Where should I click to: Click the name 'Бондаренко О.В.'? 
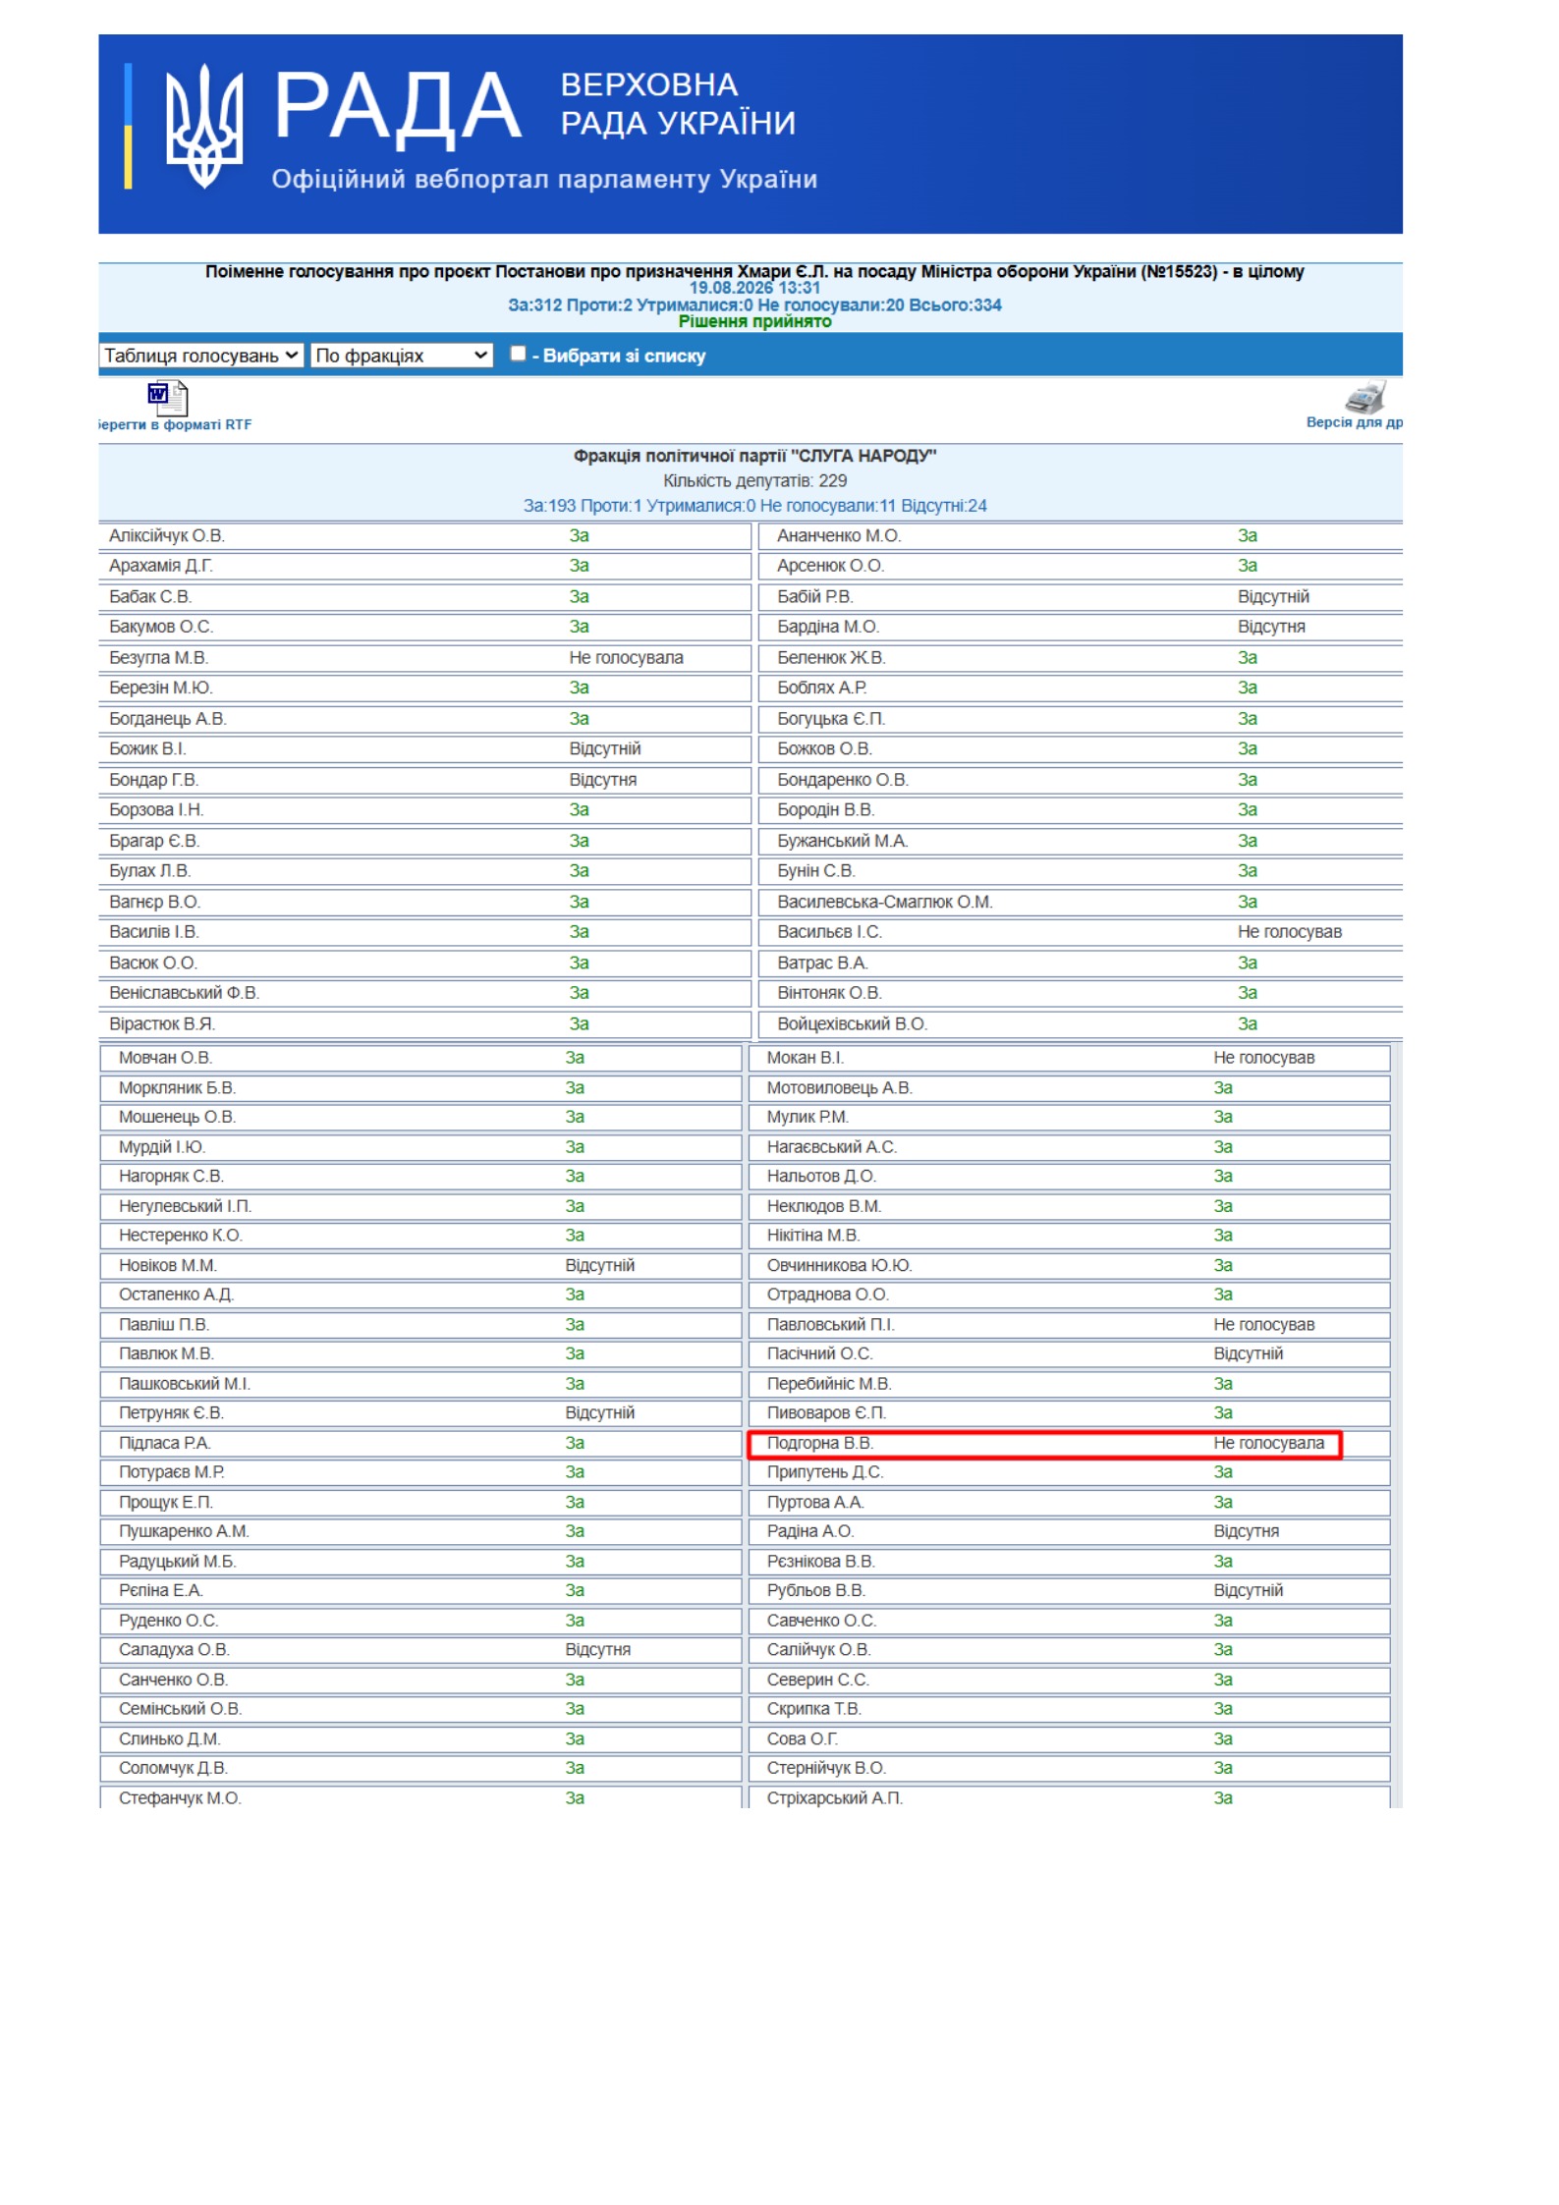842,780
